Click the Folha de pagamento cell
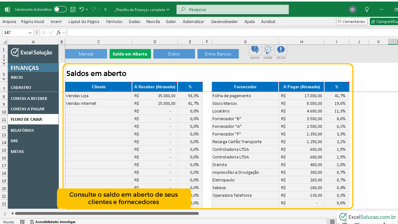The height and width of the screenshot is (224, 398). tap(245, 96)
